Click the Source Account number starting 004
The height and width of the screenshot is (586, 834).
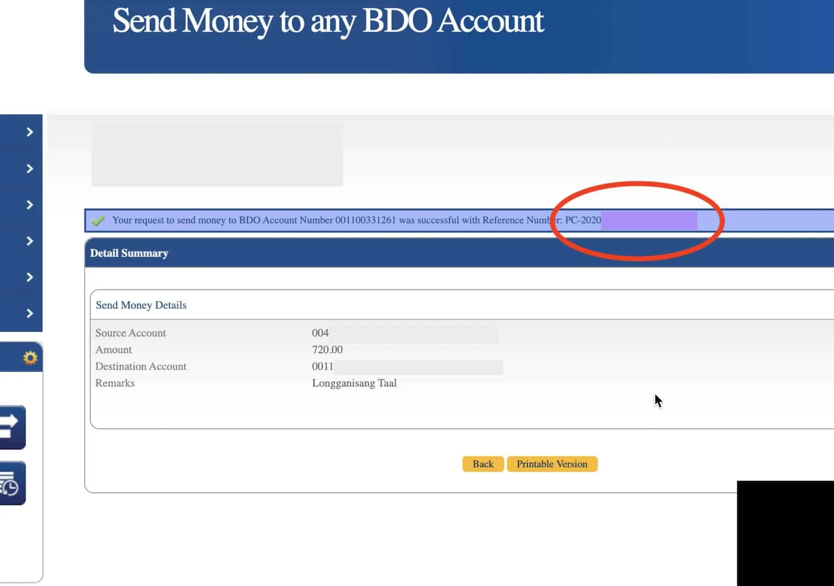click(x=320, y=333)
